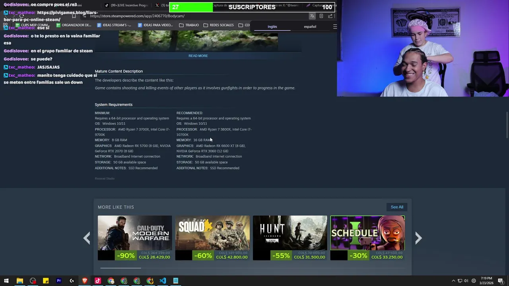Click the -30% discount badge

click(x=358, y=255)
